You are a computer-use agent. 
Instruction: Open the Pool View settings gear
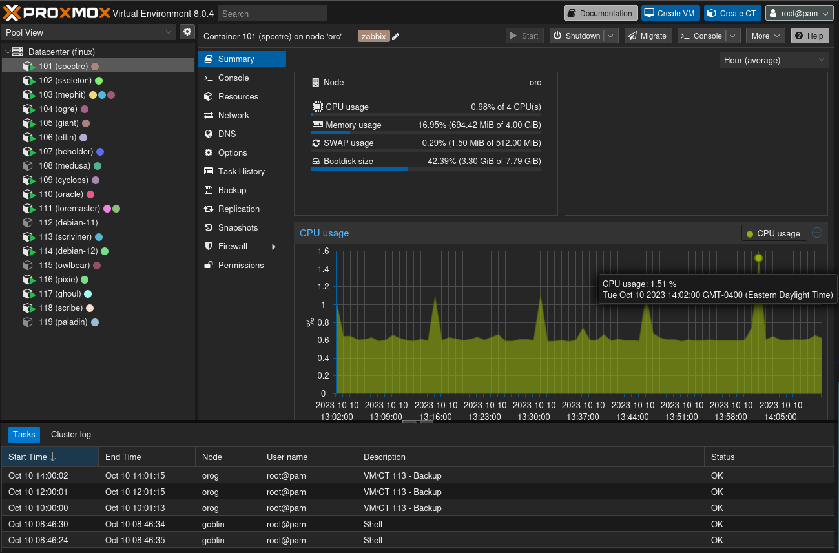tap(187, 32)
